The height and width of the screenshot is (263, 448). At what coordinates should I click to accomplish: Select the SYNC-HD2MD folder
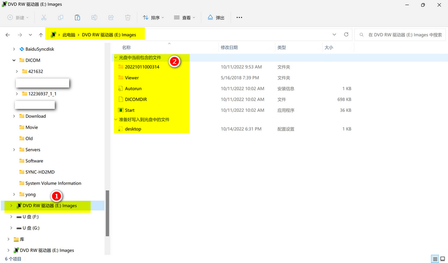[40, 172]
